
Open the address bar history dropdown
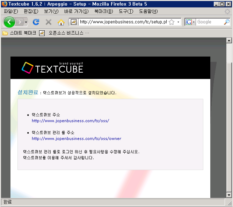(x=178, y=22)
